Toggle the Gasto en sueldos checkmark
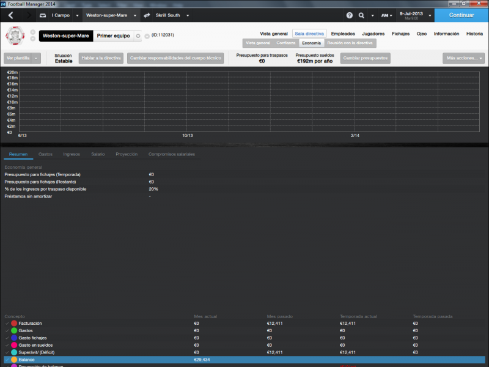489x367 pixels. pyautogui.click(x=7, y=345)
